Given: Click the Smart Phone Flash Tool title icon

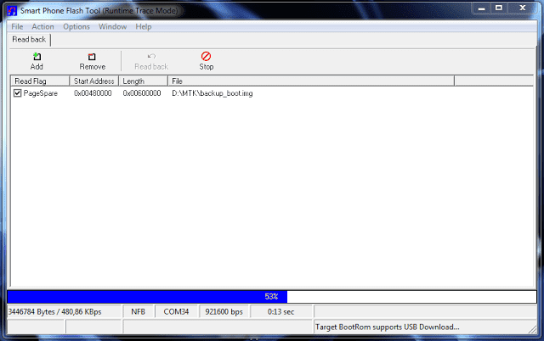Looking at the screenshot, I should tap(12, 11).
